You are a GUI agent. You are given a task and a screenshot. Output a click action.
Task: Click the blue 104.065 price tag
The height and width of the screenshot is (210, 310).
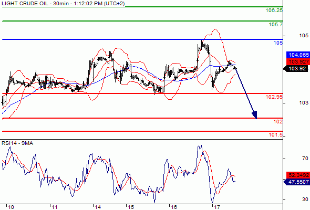tap(298, 55)
